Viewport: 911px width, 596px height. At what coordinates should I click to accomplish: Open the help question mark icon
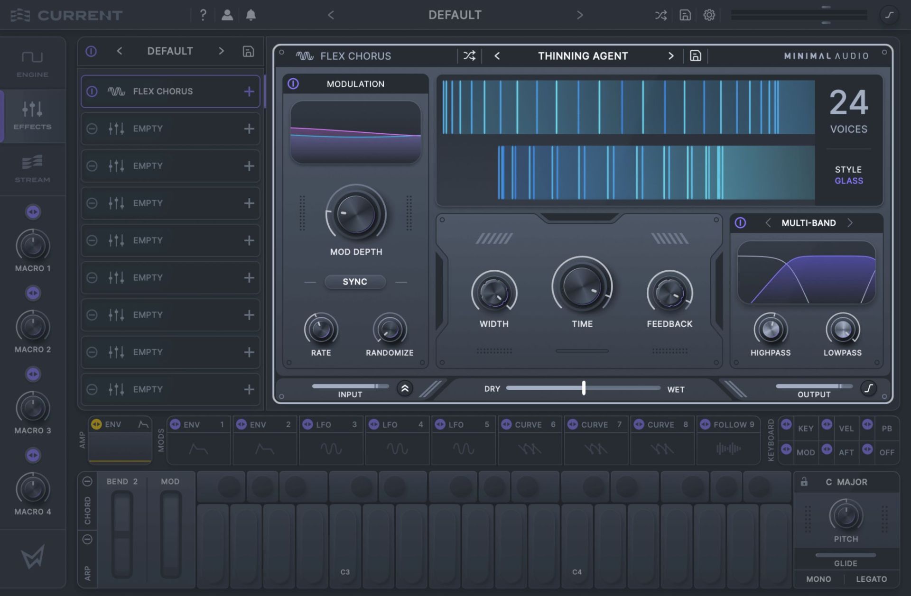click(x=203, y=15)
